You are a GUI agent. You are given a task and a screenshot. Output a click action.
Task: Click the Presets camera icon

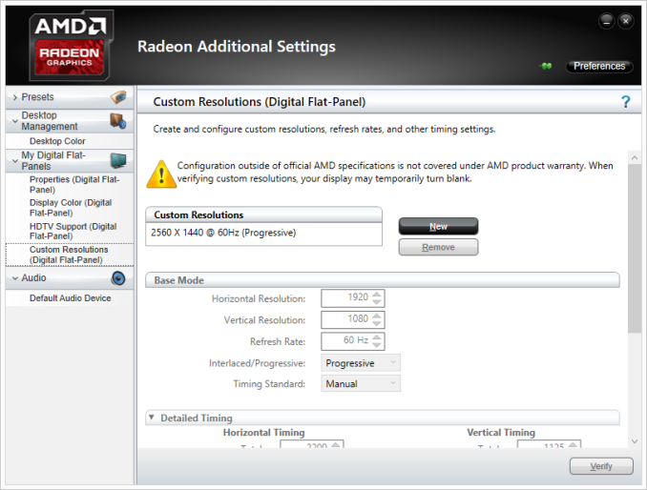(x=118, y=97)
